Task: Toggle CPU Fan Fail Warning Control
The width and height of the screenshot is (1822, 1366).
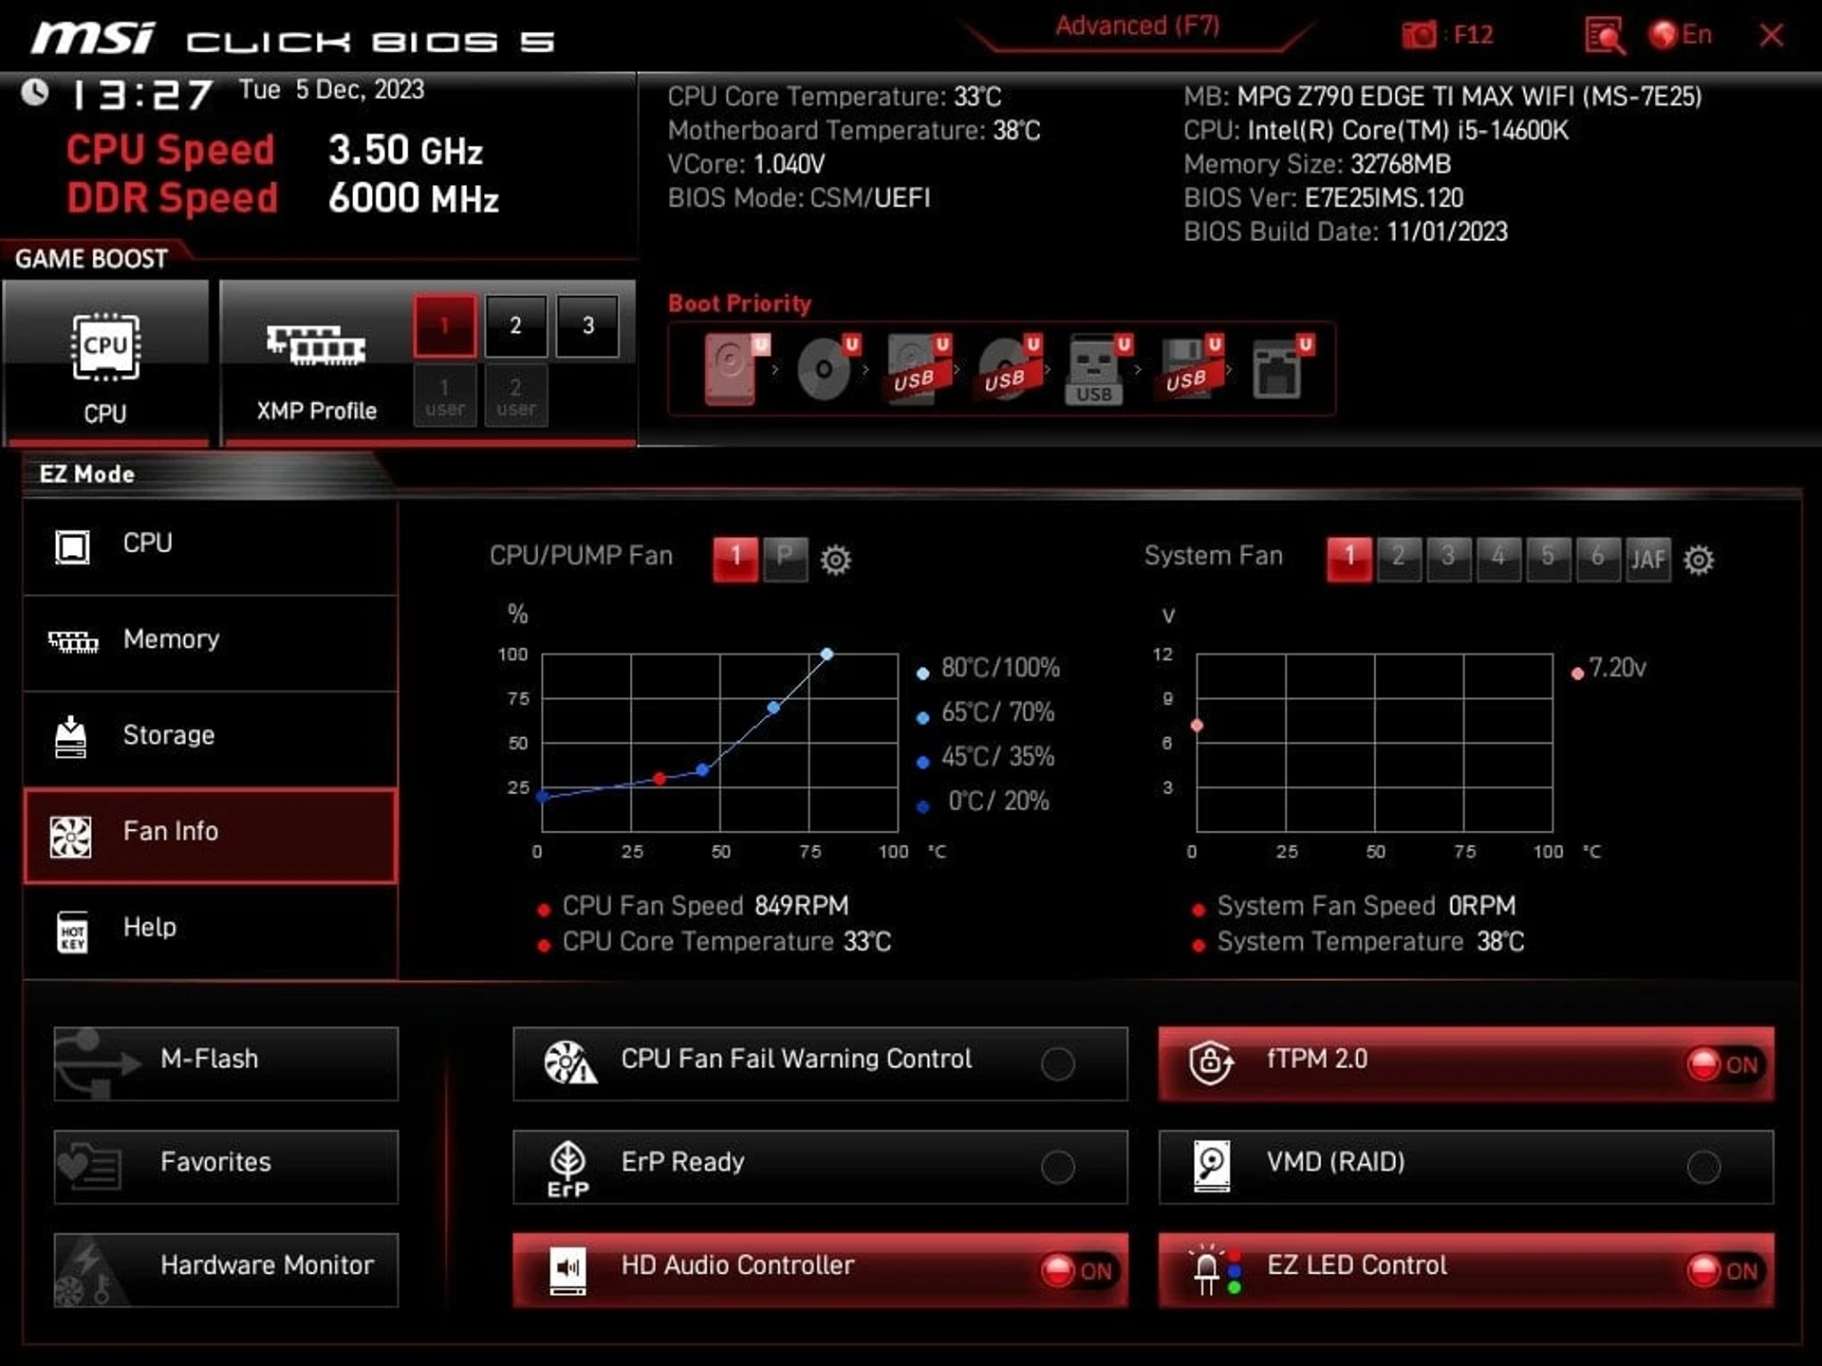Action: [1057, 1063]
